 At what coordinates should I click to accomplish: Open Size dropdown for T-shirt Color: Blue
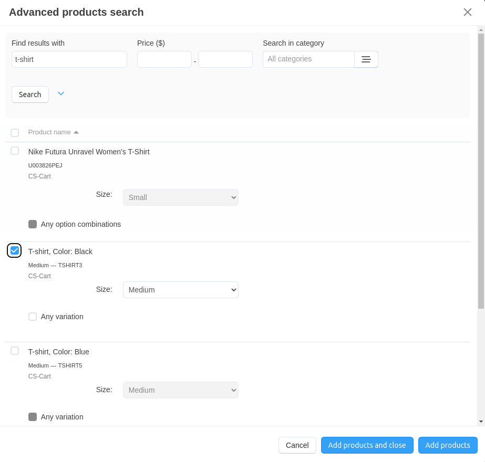(x=181, y=390)
